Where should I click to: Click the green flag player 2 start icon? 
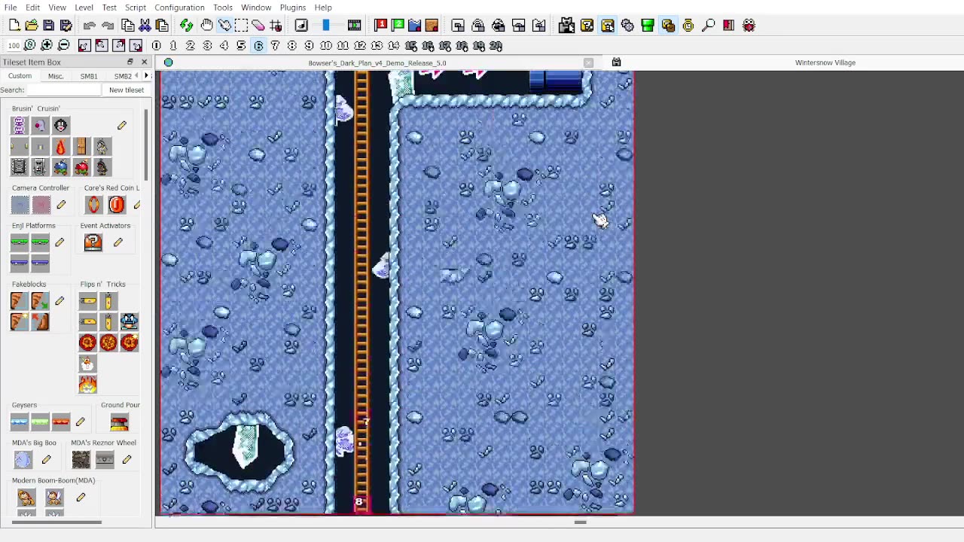pyautogui.click(x=398, y=26)
